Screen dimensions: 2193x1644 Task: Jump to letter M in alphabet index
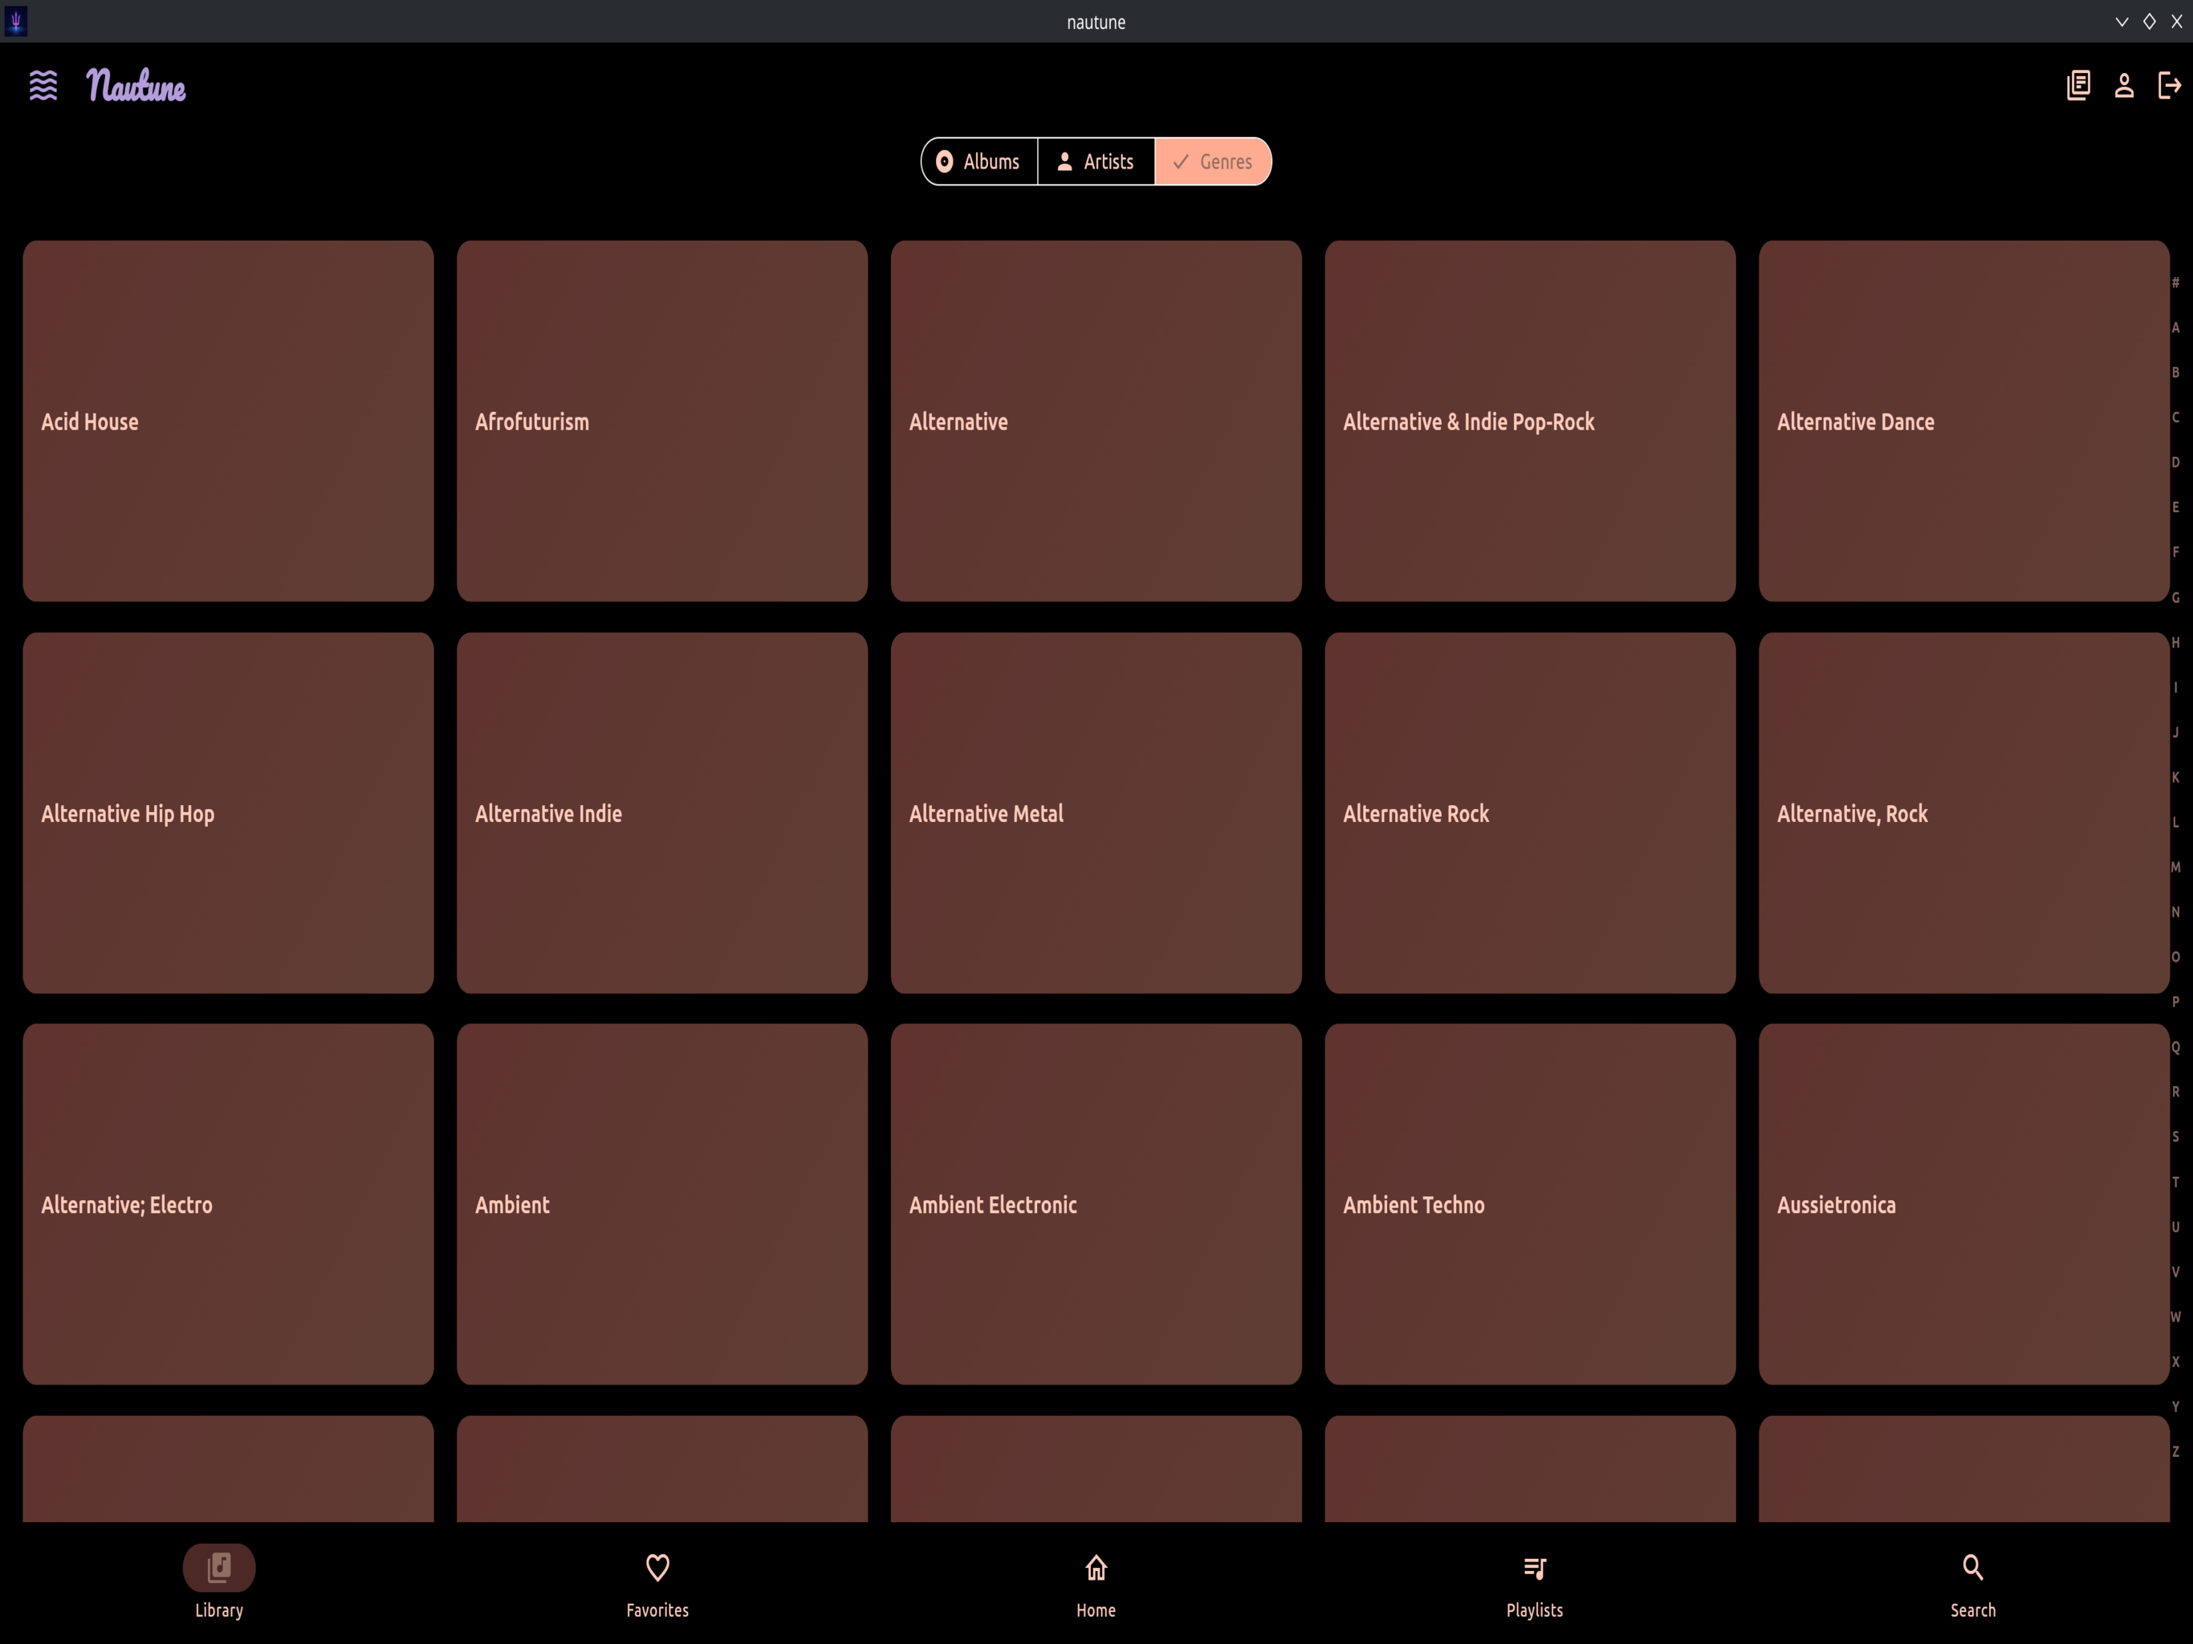pyautogui.click(x=2176, y=868)
